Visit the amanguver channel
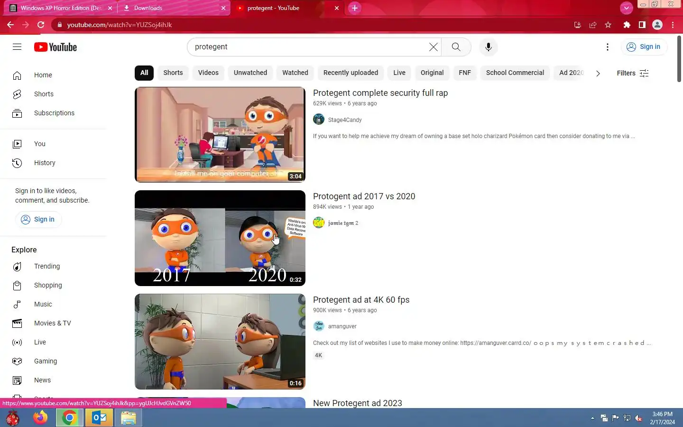 (342, 326)
